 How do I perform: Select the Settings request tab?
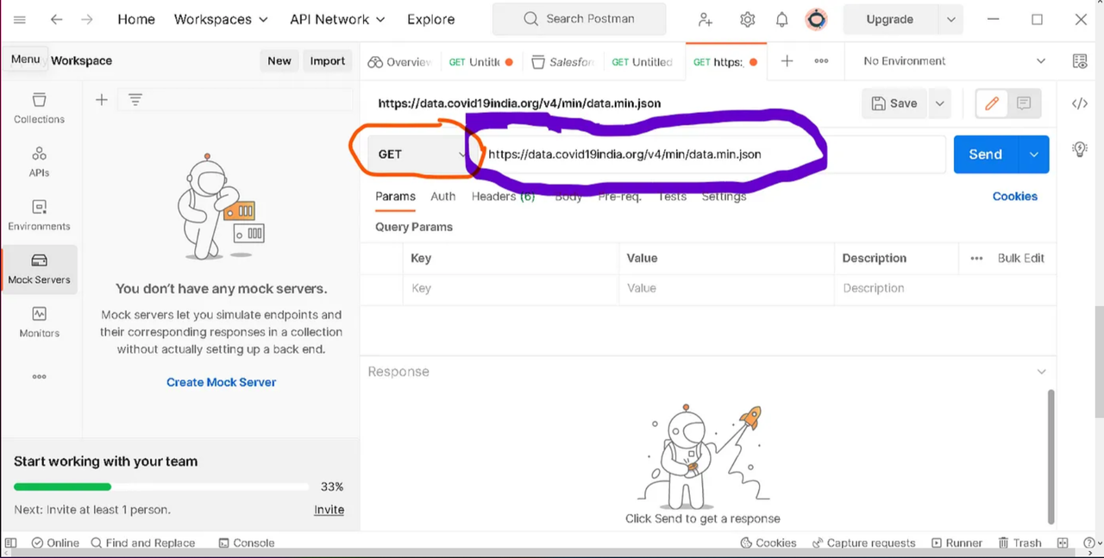(x=724, y=197)
